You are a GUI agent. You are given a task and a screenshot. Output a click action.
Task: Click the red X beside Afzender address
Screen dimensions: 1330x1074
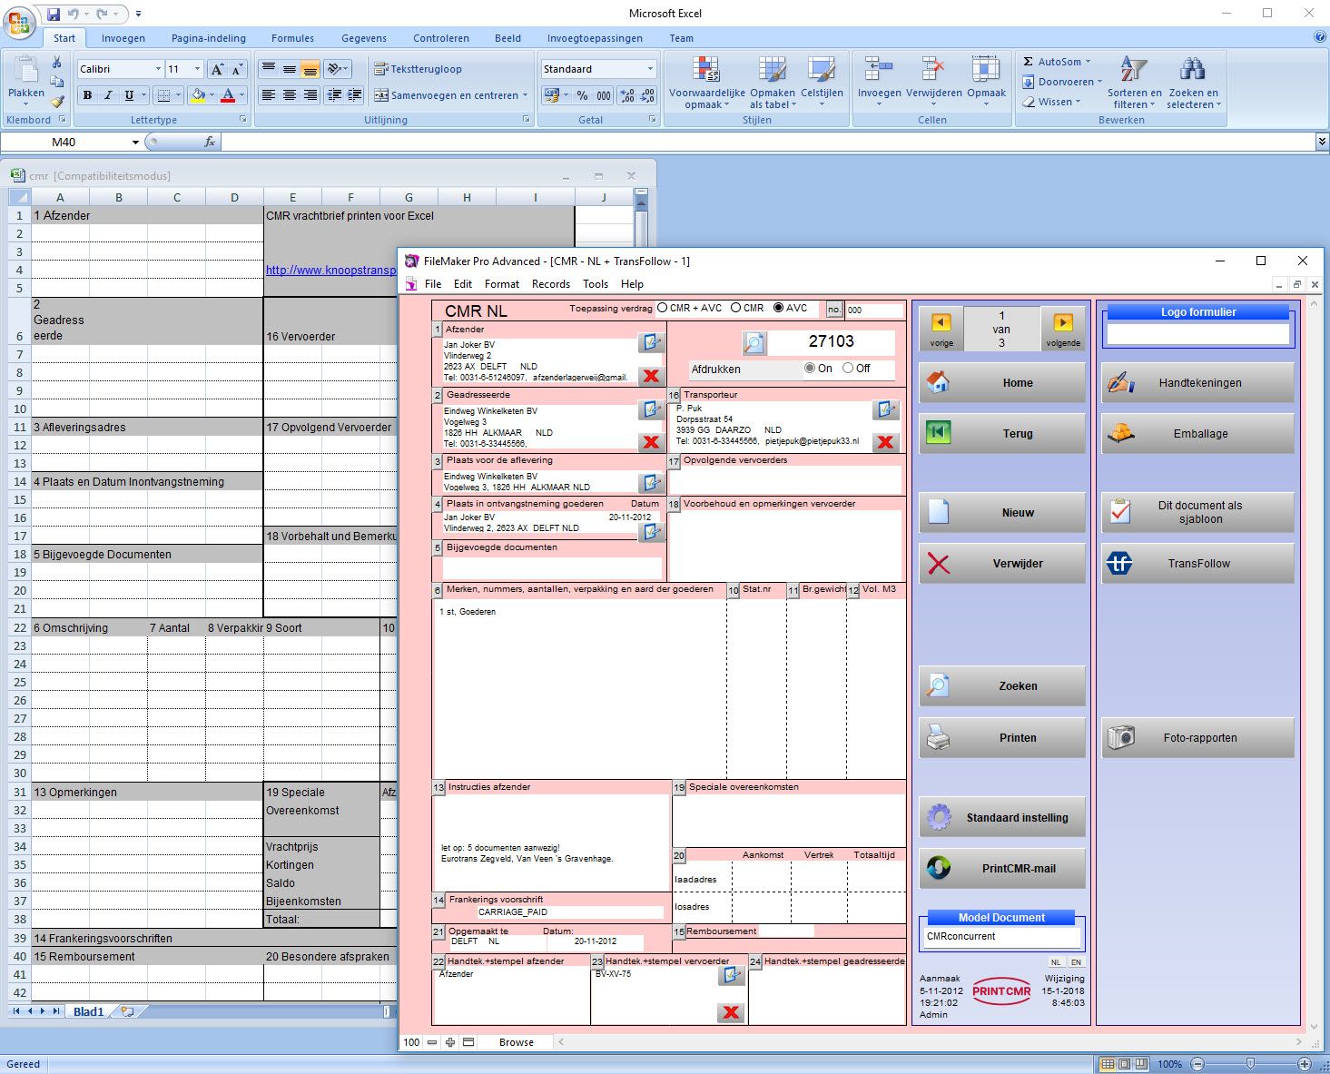click(x=650, y=375)
